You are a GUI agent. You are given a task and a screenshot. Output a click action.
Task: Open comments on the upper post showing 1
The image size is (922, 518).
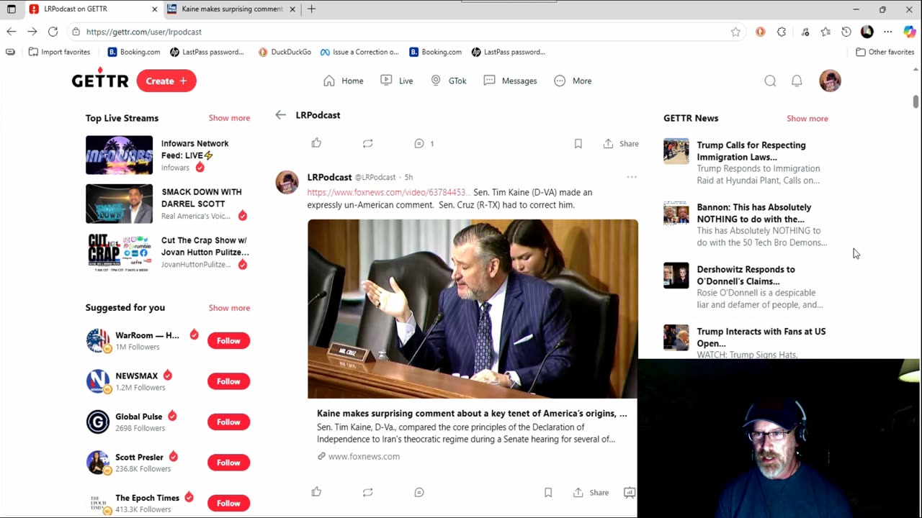click(424, 143)
